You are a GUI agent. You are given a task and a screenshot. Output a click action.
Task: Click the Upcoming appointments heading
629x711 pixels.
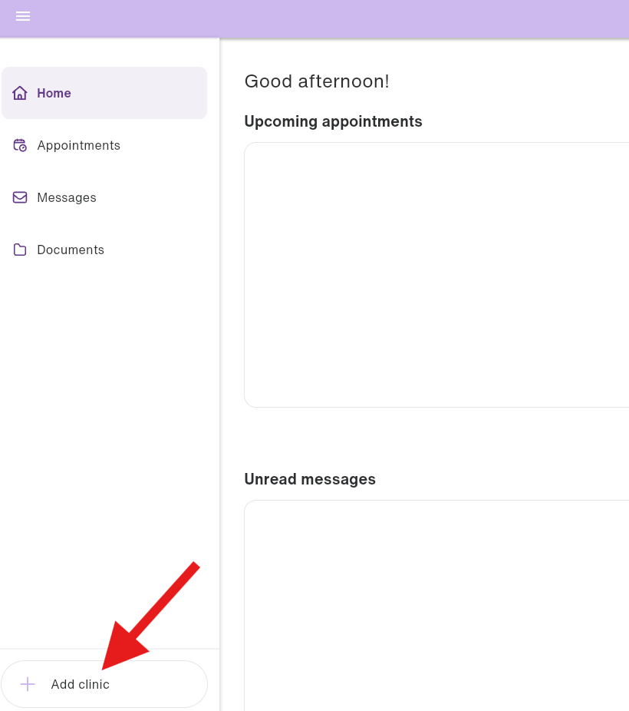pyautogui.click(x=333, y=121)
